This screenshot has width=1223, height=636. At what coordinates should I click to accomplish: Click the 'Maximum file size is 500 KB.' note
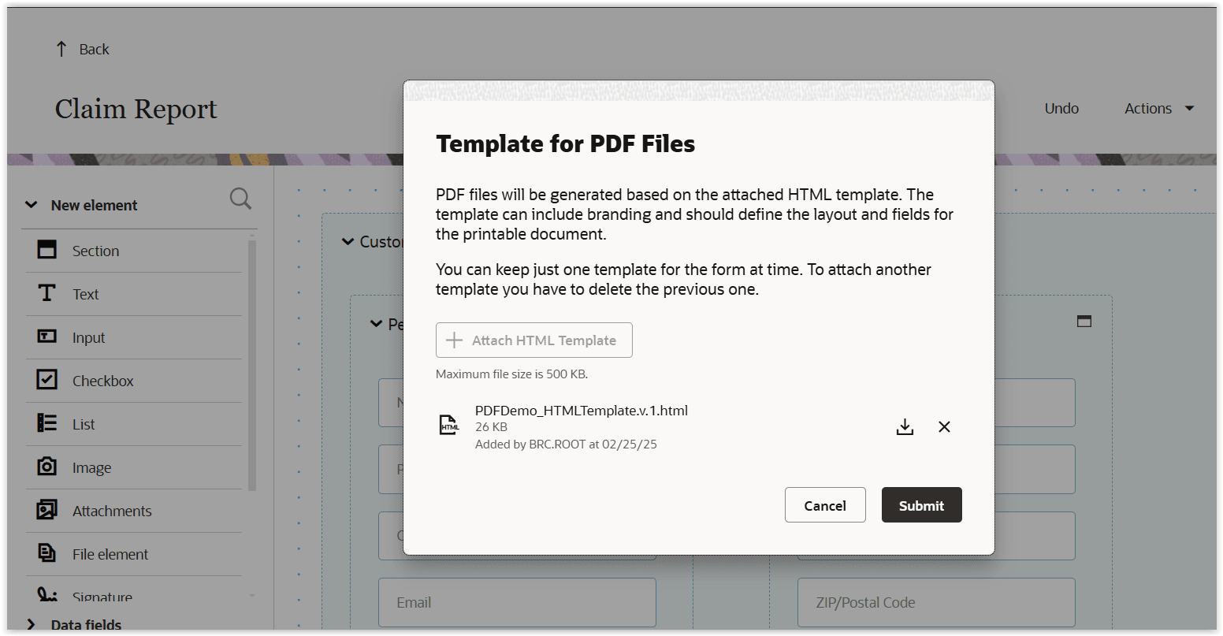[x=512, y=374]
